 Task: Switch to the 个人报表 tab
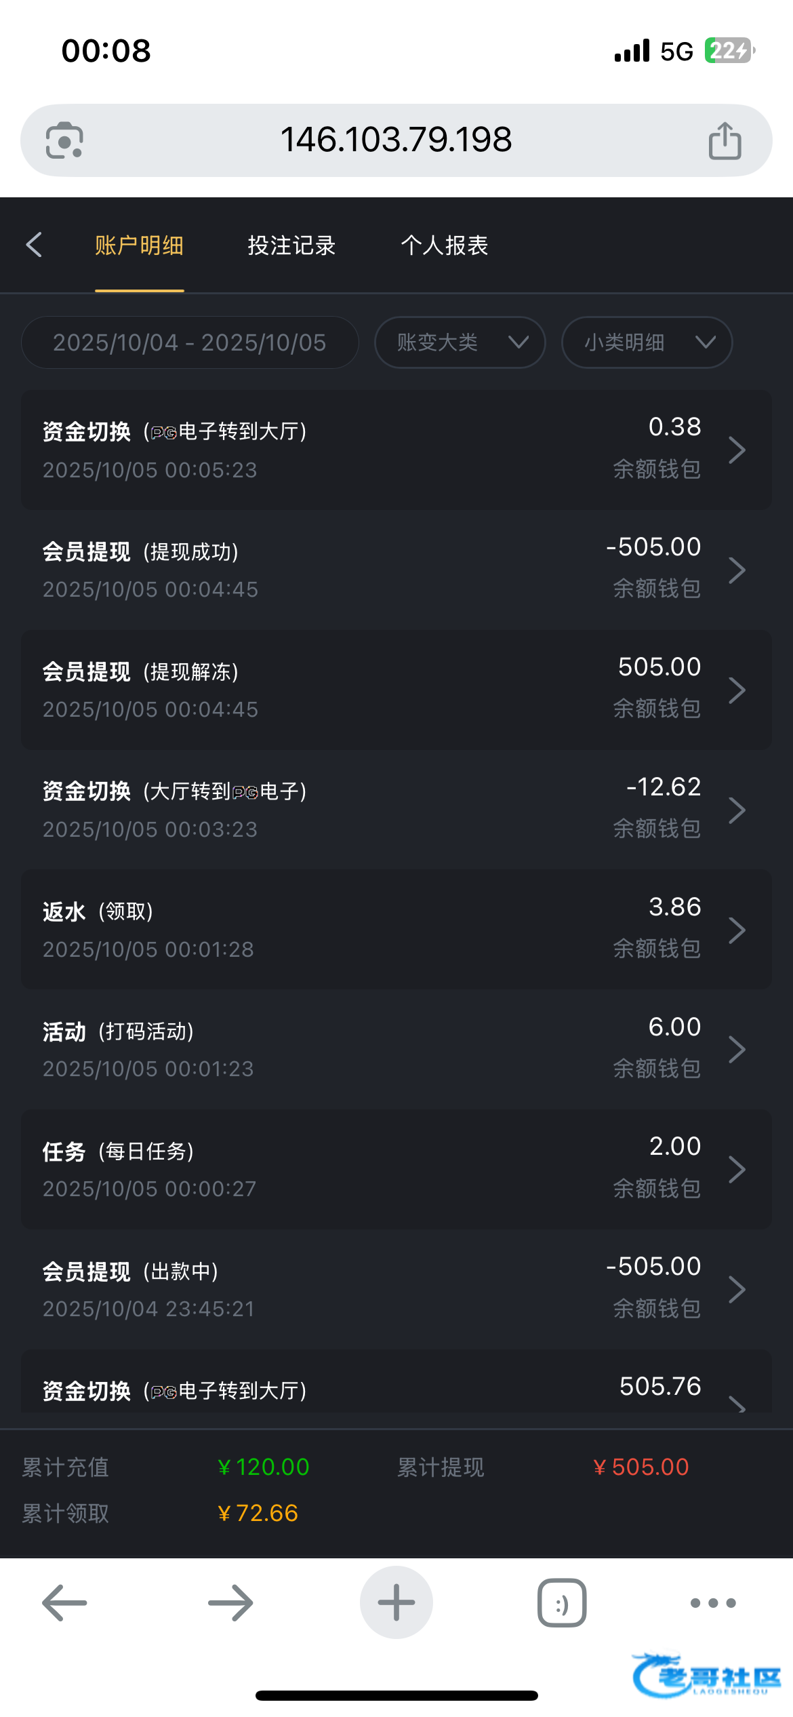[x=445, y=245]
